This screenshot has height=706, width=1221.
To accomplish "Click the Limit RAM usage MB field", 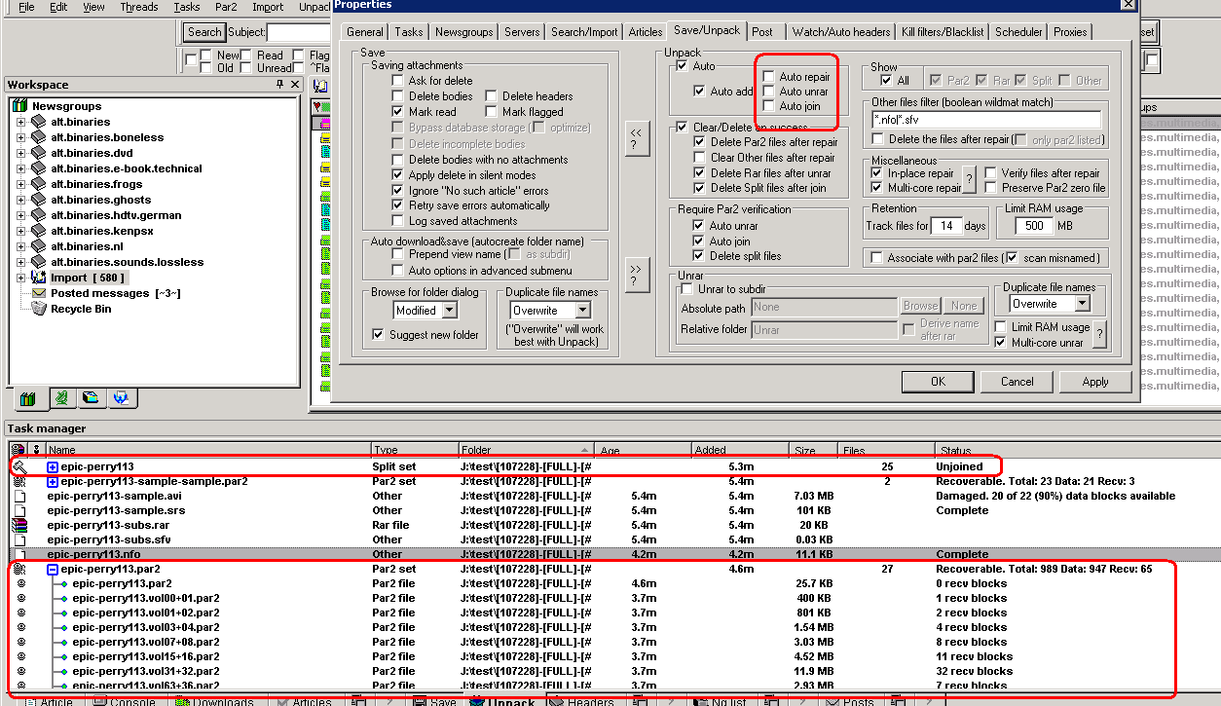I will (1033, 226).
